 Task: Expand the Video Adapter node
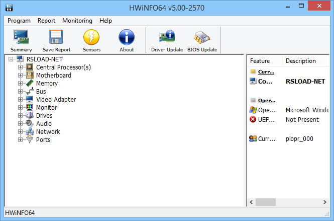(x=20, y=100)
